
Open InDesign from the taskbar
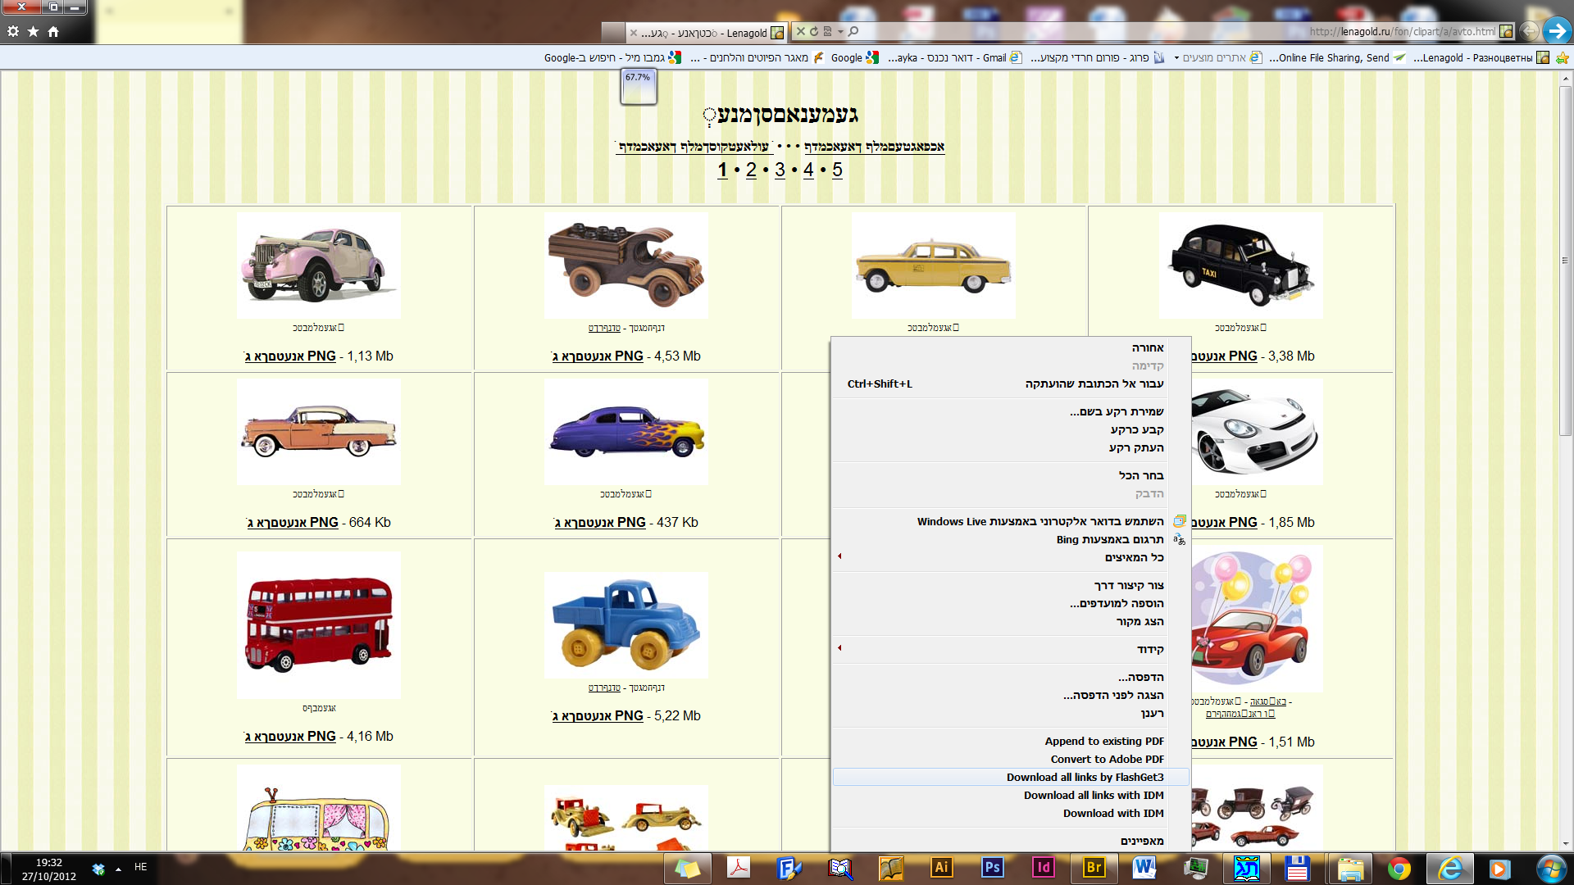1043,867
